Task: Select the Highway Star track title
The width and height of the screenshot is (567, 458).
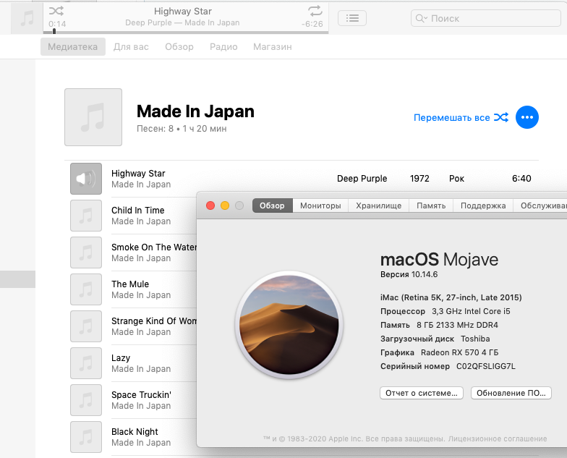Action: 138,174
